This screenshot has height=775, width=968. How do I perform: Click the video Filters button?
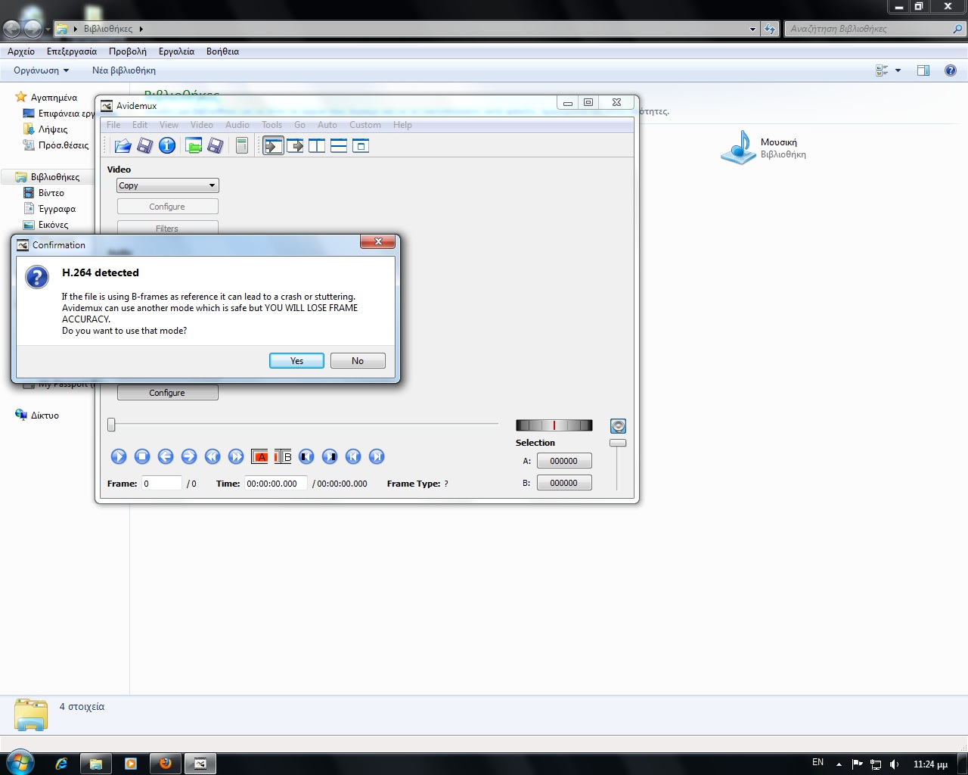(168, 228)
